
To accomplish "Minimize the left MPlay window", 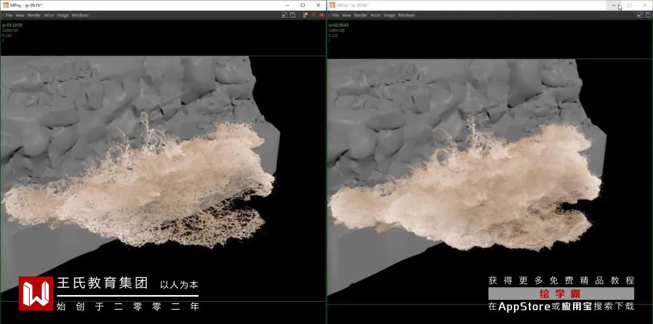I will pos(287,5).
